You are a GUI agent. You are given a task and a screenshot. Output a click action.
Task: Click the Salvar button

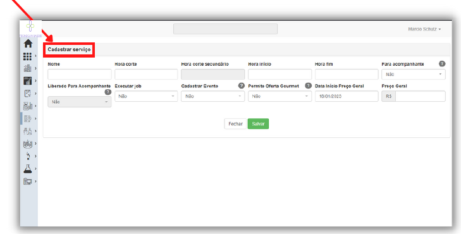click(258, 124)
